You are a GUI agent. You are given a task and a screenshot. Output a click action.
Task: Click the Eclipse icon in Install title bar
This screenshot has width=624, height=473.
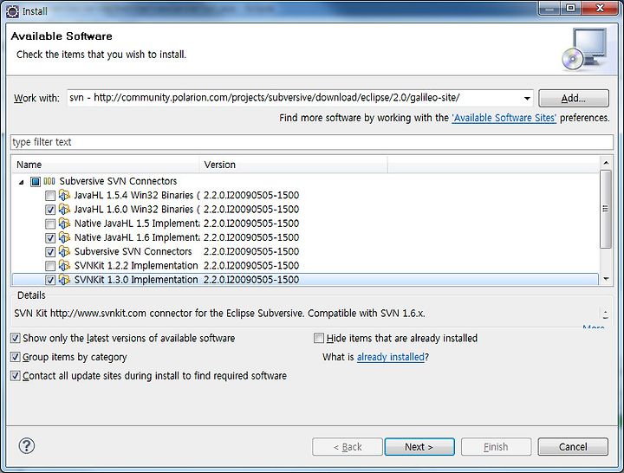(12, 11)
